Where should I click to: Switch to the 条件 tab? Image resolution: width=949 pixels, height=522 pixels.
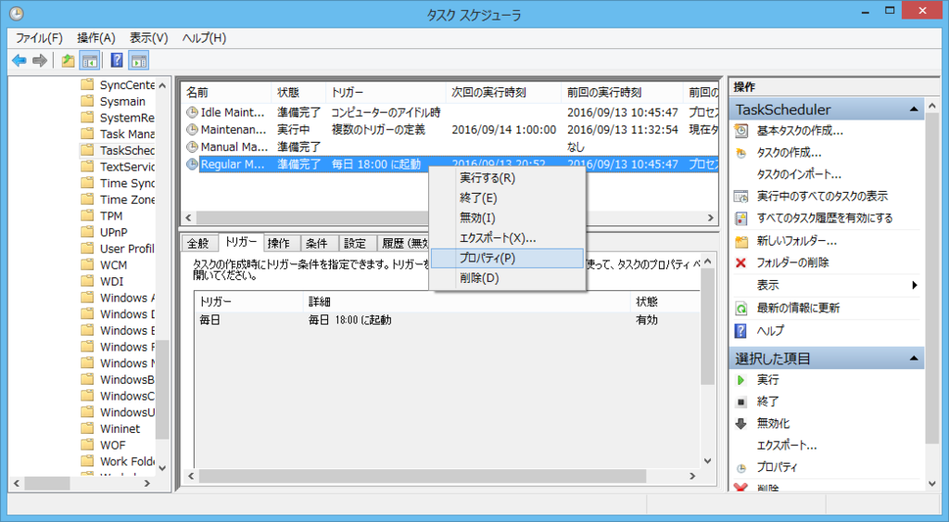point(317,244)
